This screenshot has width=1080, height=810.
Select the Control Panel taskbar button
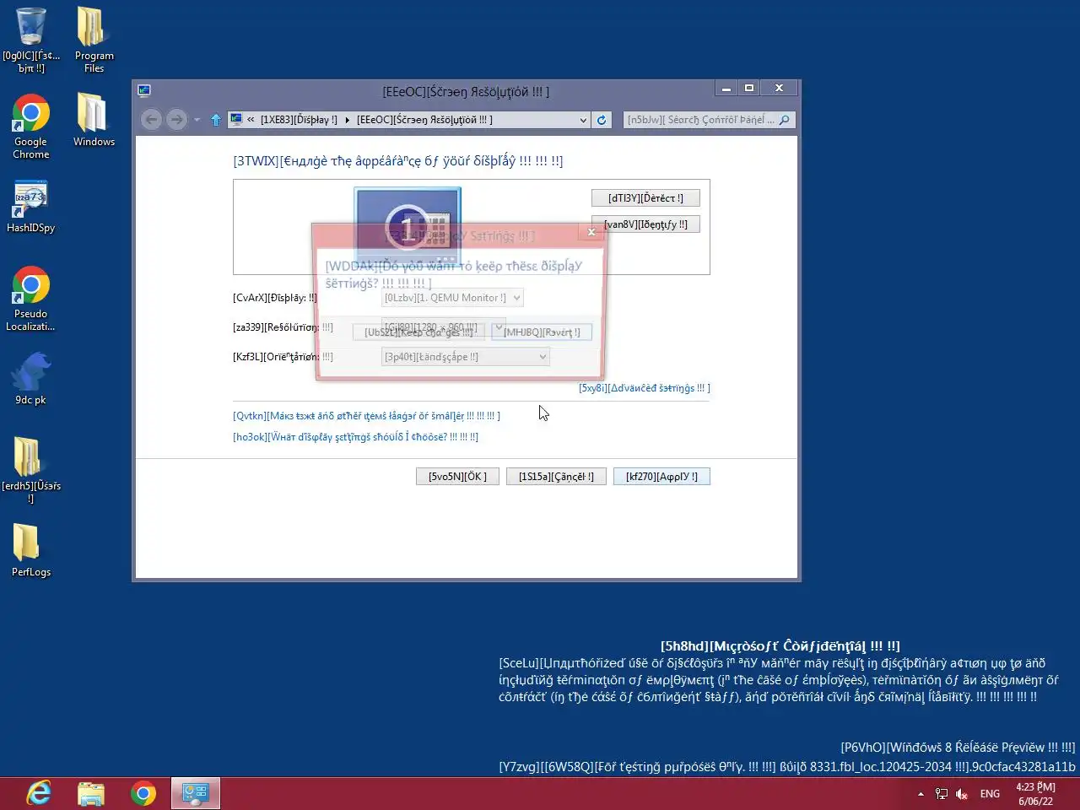[x=196, y=793]
